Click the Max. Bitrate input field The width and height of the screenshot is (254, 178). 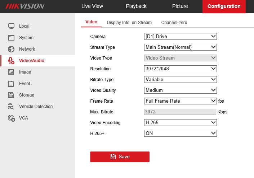180,112
